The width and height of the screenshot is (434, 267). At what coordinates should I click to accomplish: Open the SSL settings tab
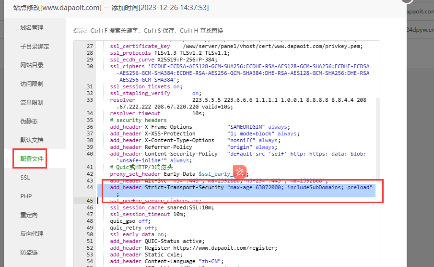coord(25,178)
